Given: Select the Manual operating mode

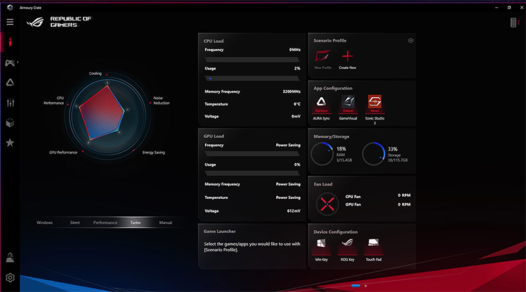Looking at the screenshot, I should tap(166, 222).
